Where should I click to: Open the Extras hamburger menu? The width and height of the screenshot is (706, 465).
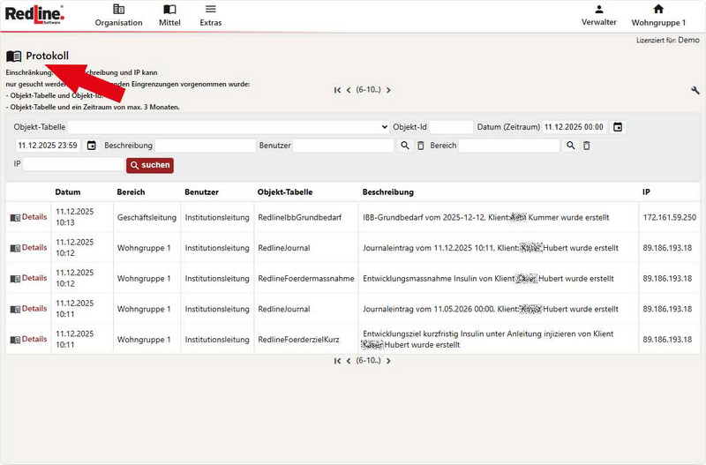(x=210, y=15)
